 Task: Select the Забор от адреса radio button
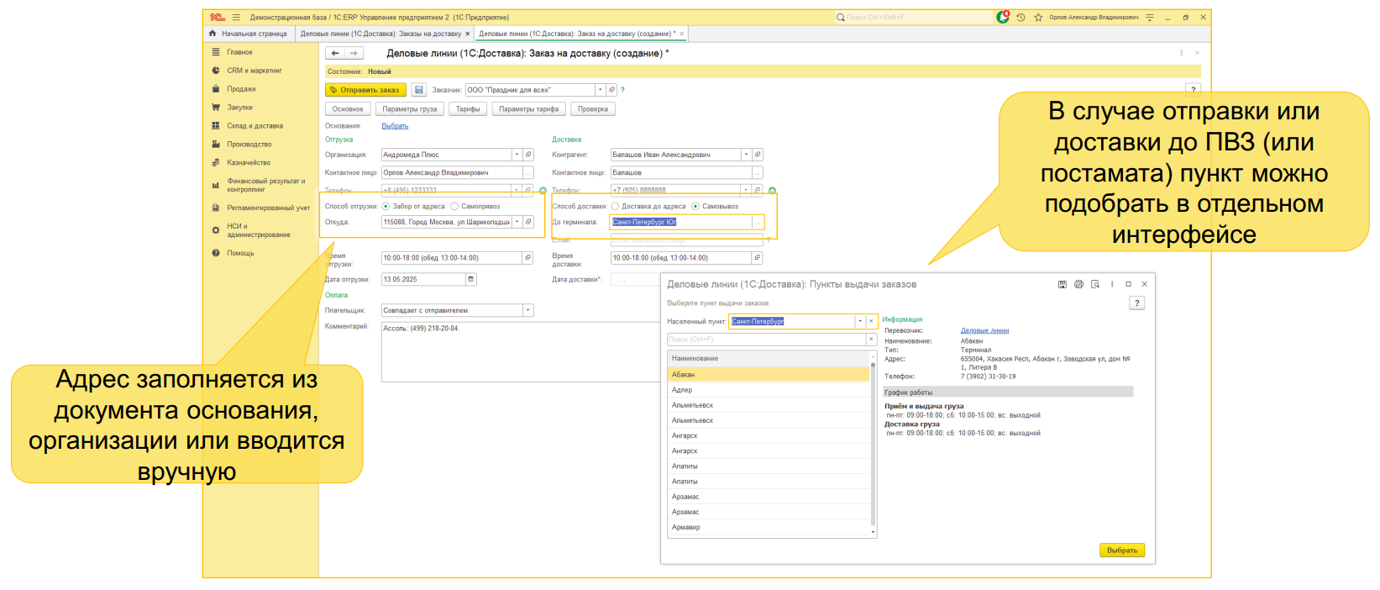(x=386, y=206)
